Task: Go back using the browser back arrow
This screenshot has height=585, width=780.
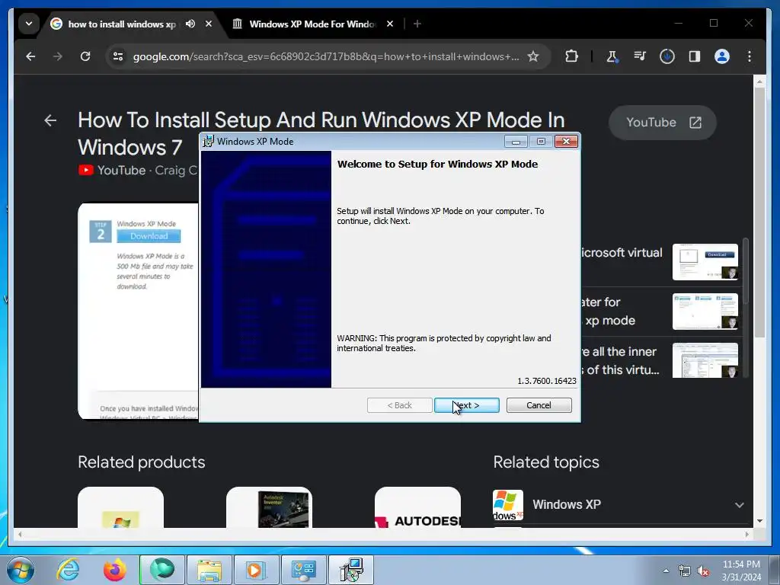Action: point(30,56)
